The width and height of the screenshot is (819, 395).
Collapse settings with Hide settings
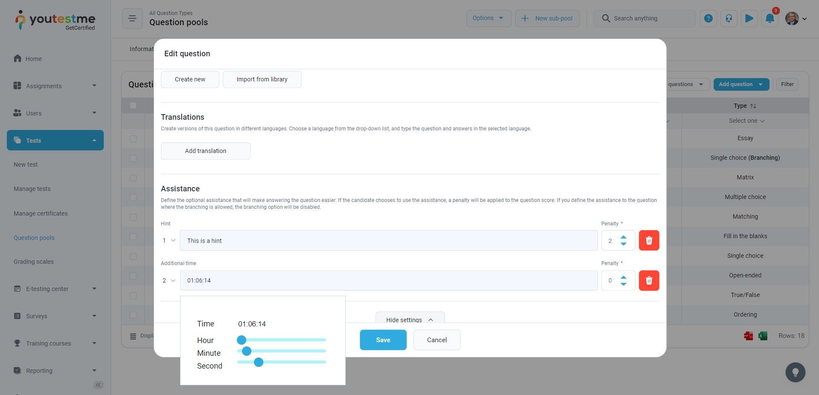[410, 319]
